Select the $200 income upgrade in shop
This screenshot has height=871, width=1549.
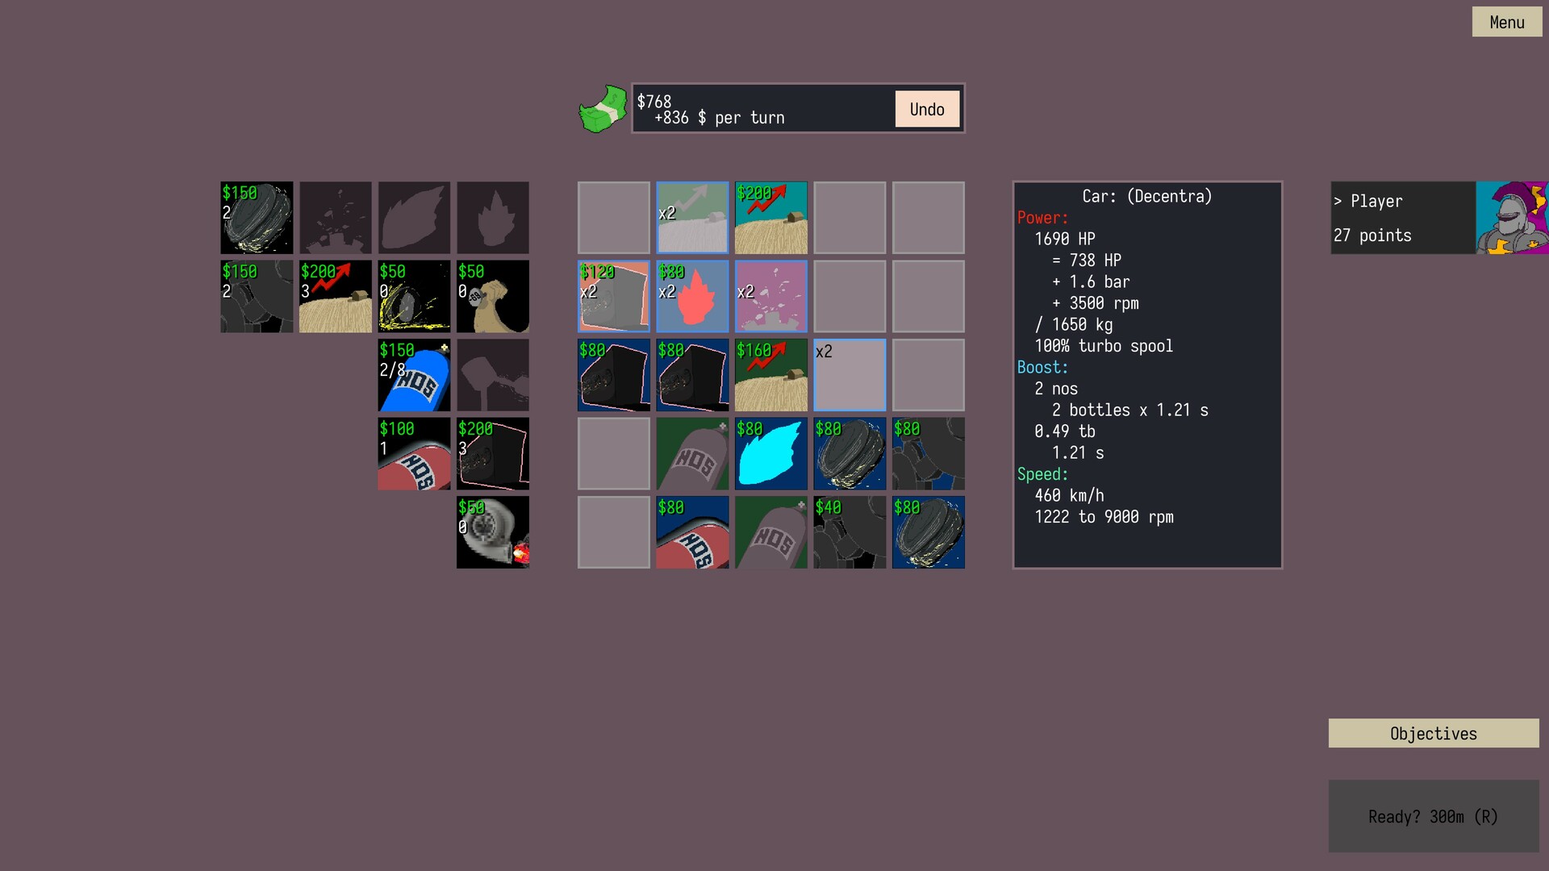(335, 296)
